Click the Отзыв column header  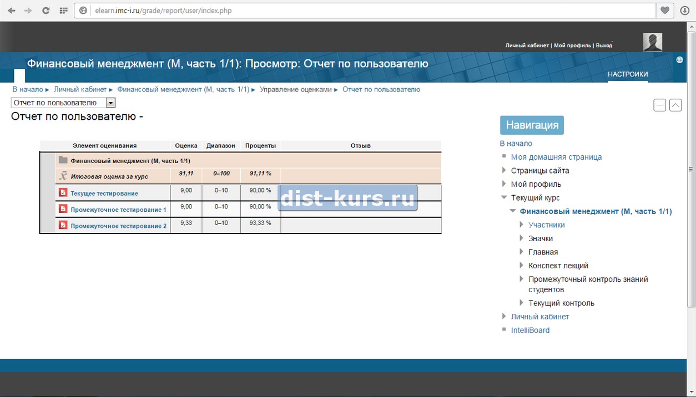[361, 146]
